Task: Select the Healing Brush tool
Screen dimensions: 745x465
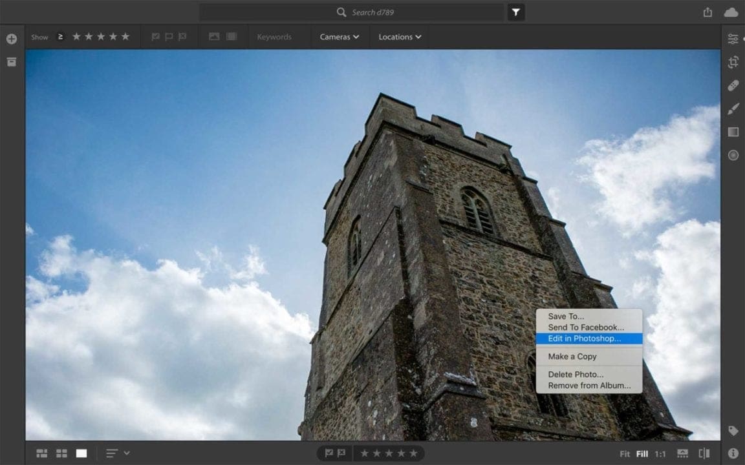Action: [733, 85]
